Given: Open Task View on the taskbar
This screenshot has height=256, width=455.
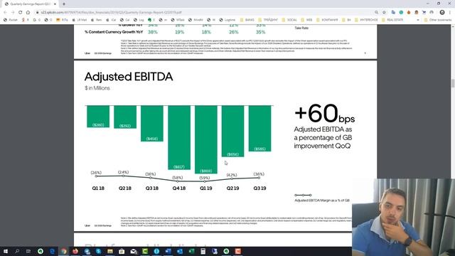Looking at the screenshot, I should click(x=28, y=251).
